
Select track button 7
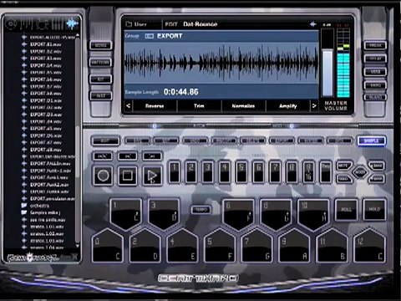pos(275,172)
